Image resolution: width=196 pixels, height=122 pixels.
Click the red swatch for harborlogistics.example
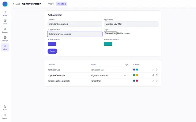pos(137,81)
